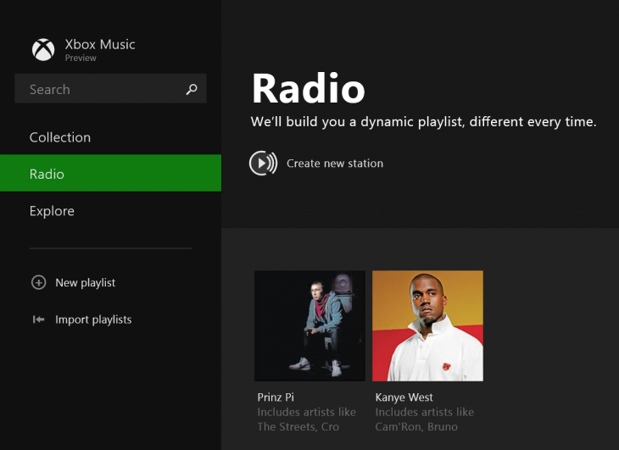Image resolution: width=619 pixels, height=450 pixels.
Task: Click 'Cam'Ron, Bruno' description text
Action: [x=416, y=426]
